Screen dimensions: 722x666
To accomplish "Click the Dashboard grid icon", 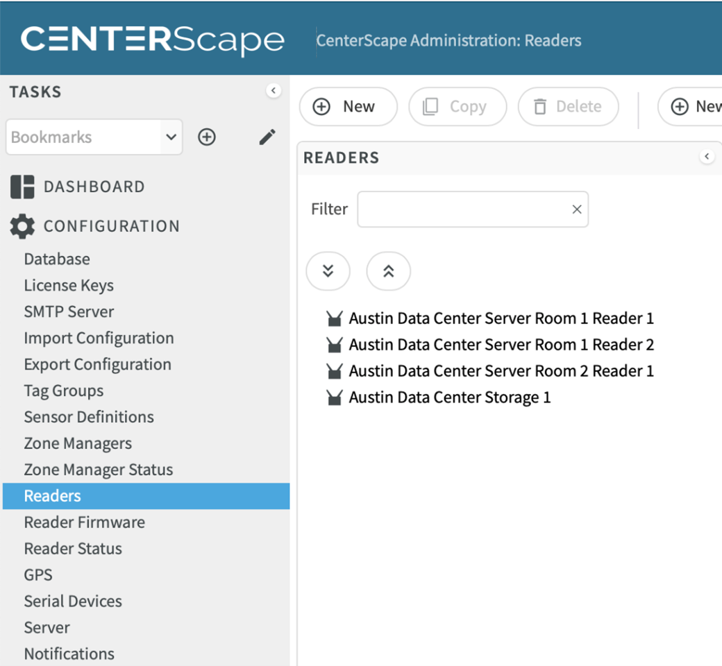I will click(22, 187).
